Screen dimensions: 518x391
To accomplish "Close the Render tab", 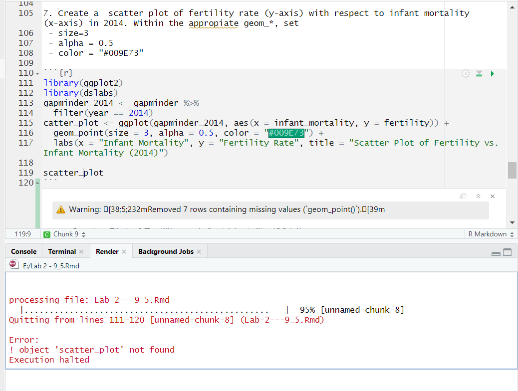I will click(124, 252).
